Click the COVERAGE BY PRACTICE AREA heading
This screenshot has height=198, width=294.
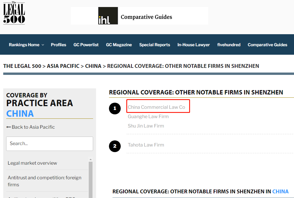tap(39, 100)
